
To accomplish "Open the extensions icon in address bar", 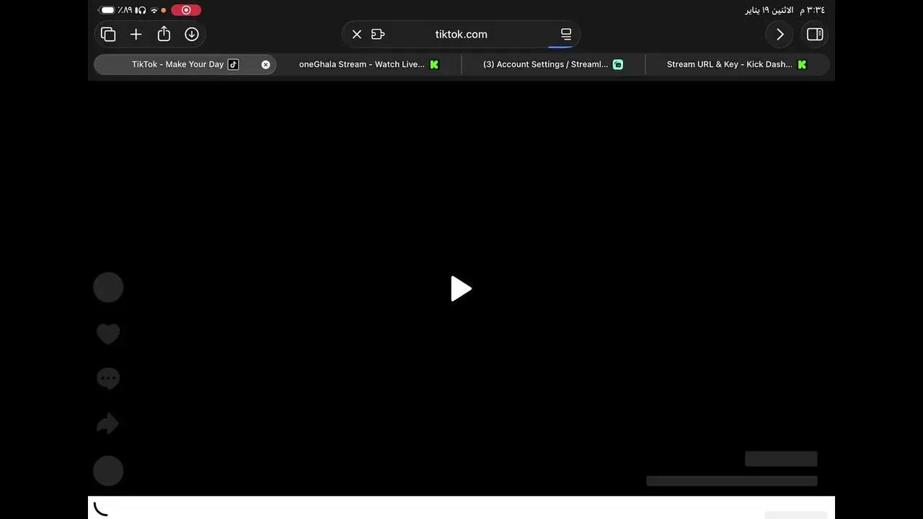I will pyautogui.click(x=378, y=34).
